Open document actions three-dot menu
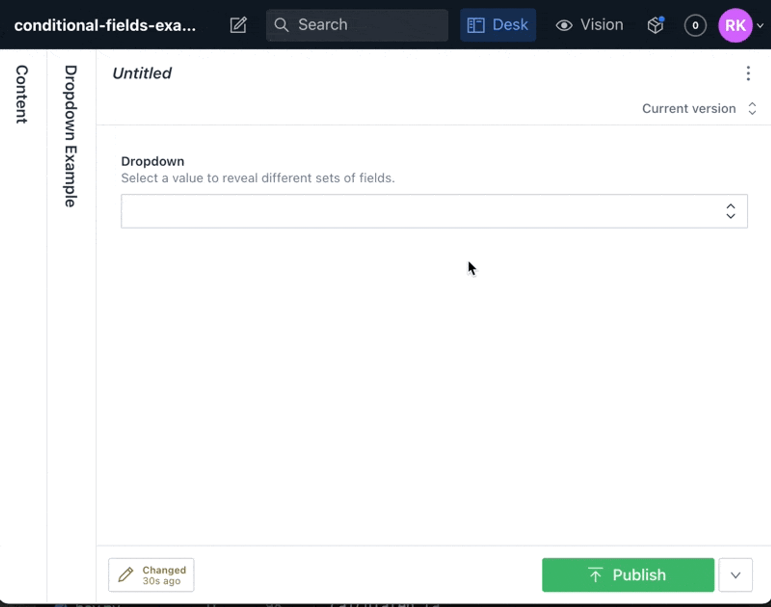Viewport: 771px width, 607px height. click(748, 73)
